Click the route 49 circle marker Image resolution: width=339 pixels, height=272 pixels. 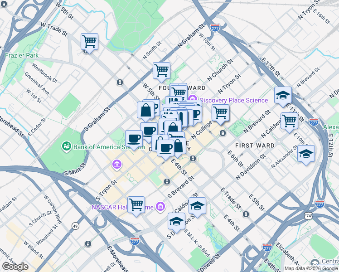(75, 226)
